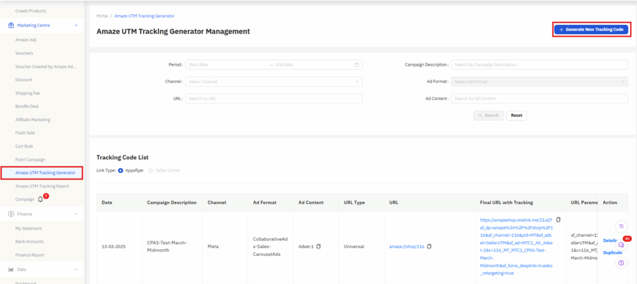637x284 pixels.
Task: Select Amaze UTM Tracking Generator in sidebar
Action: tap(45, 172)
